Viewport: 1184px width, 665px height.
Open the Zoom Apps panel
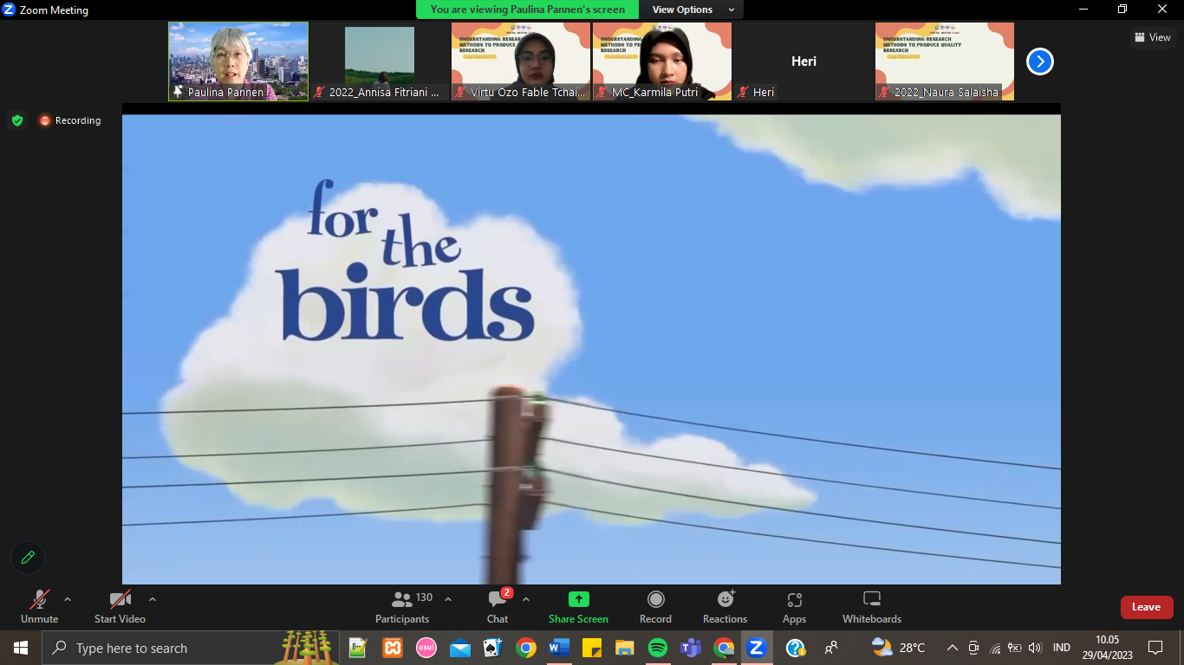point(795,607)
